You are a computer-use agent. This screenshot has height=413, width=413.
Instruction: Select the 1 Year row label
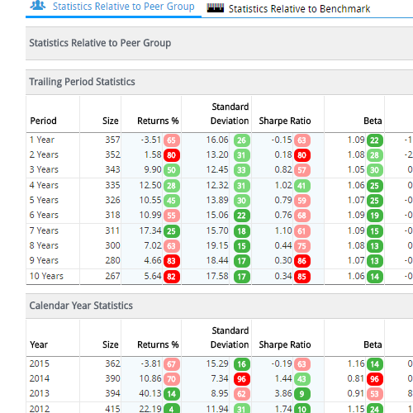pyautogui.click(x=42, y=140)
